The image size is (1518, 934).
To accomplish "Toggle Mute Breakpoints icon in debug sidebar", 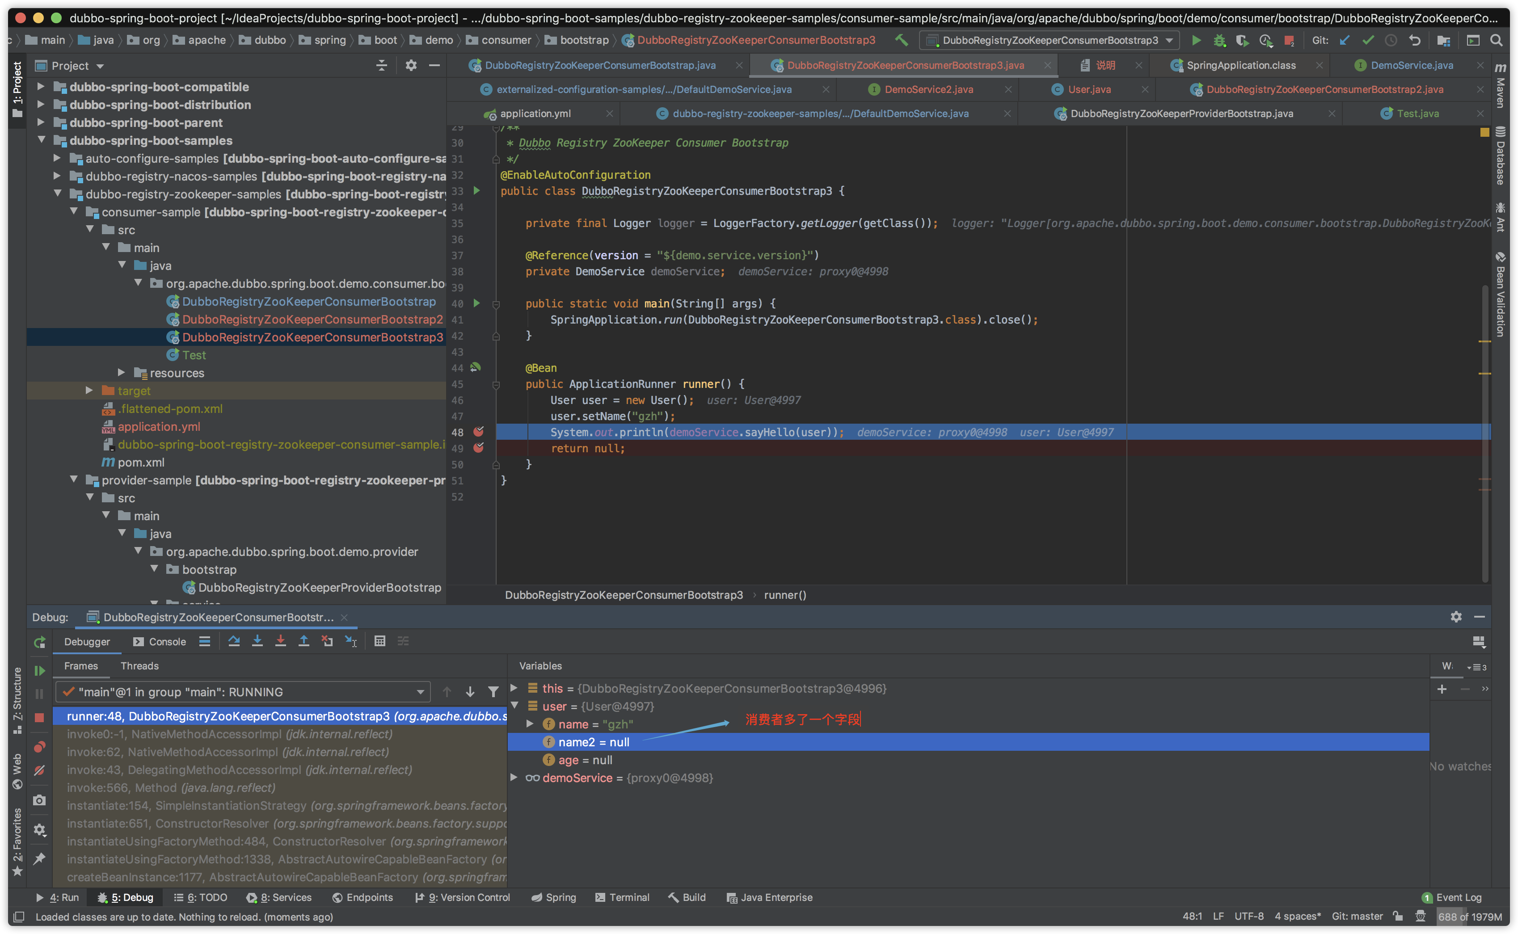I will [39, 770].
